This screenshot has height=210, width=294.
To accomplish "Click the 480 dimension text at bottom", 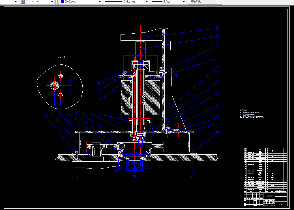I will (135, 176).
